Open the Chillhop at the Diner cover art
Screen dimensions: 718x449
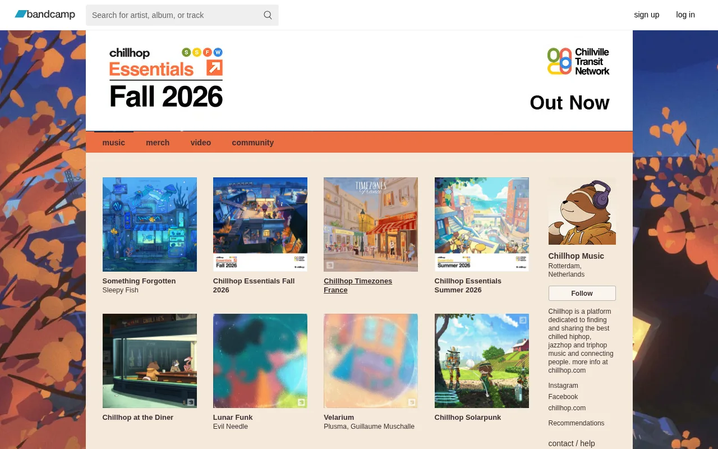(x=150, y=361)
